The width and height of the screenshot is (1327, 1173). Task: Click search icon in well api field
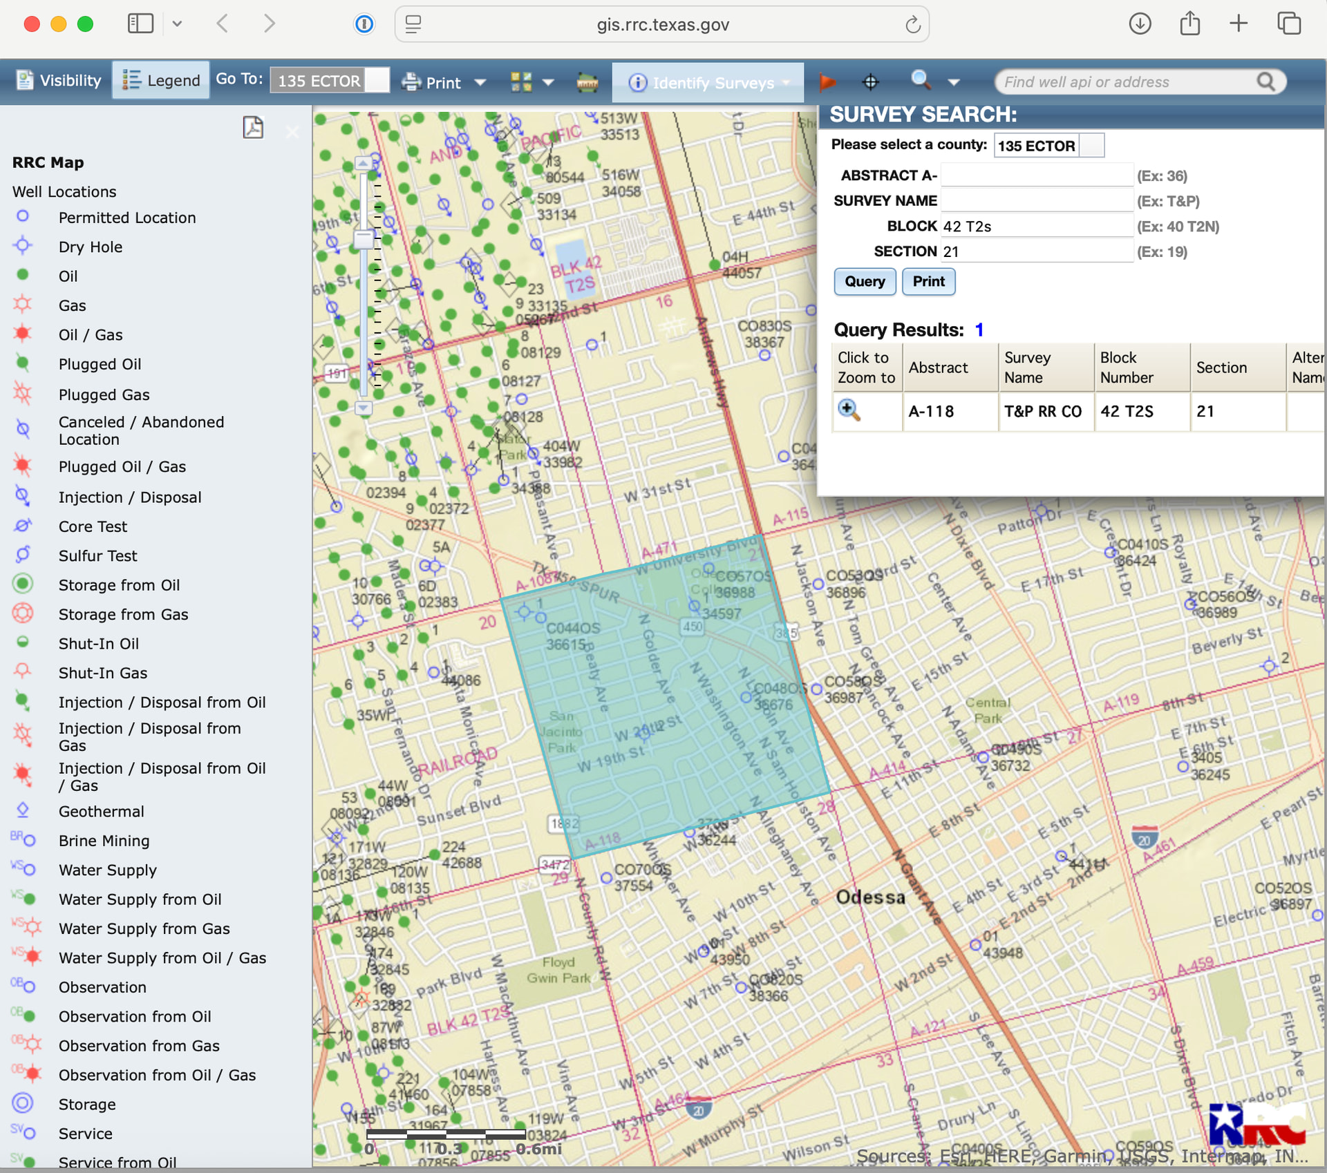point(1265,82)
